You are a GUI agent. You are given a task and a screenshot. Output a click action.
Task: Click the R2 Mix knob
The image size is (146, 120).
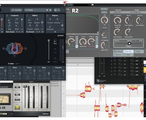pyautogui.click(x=104, y=20)
